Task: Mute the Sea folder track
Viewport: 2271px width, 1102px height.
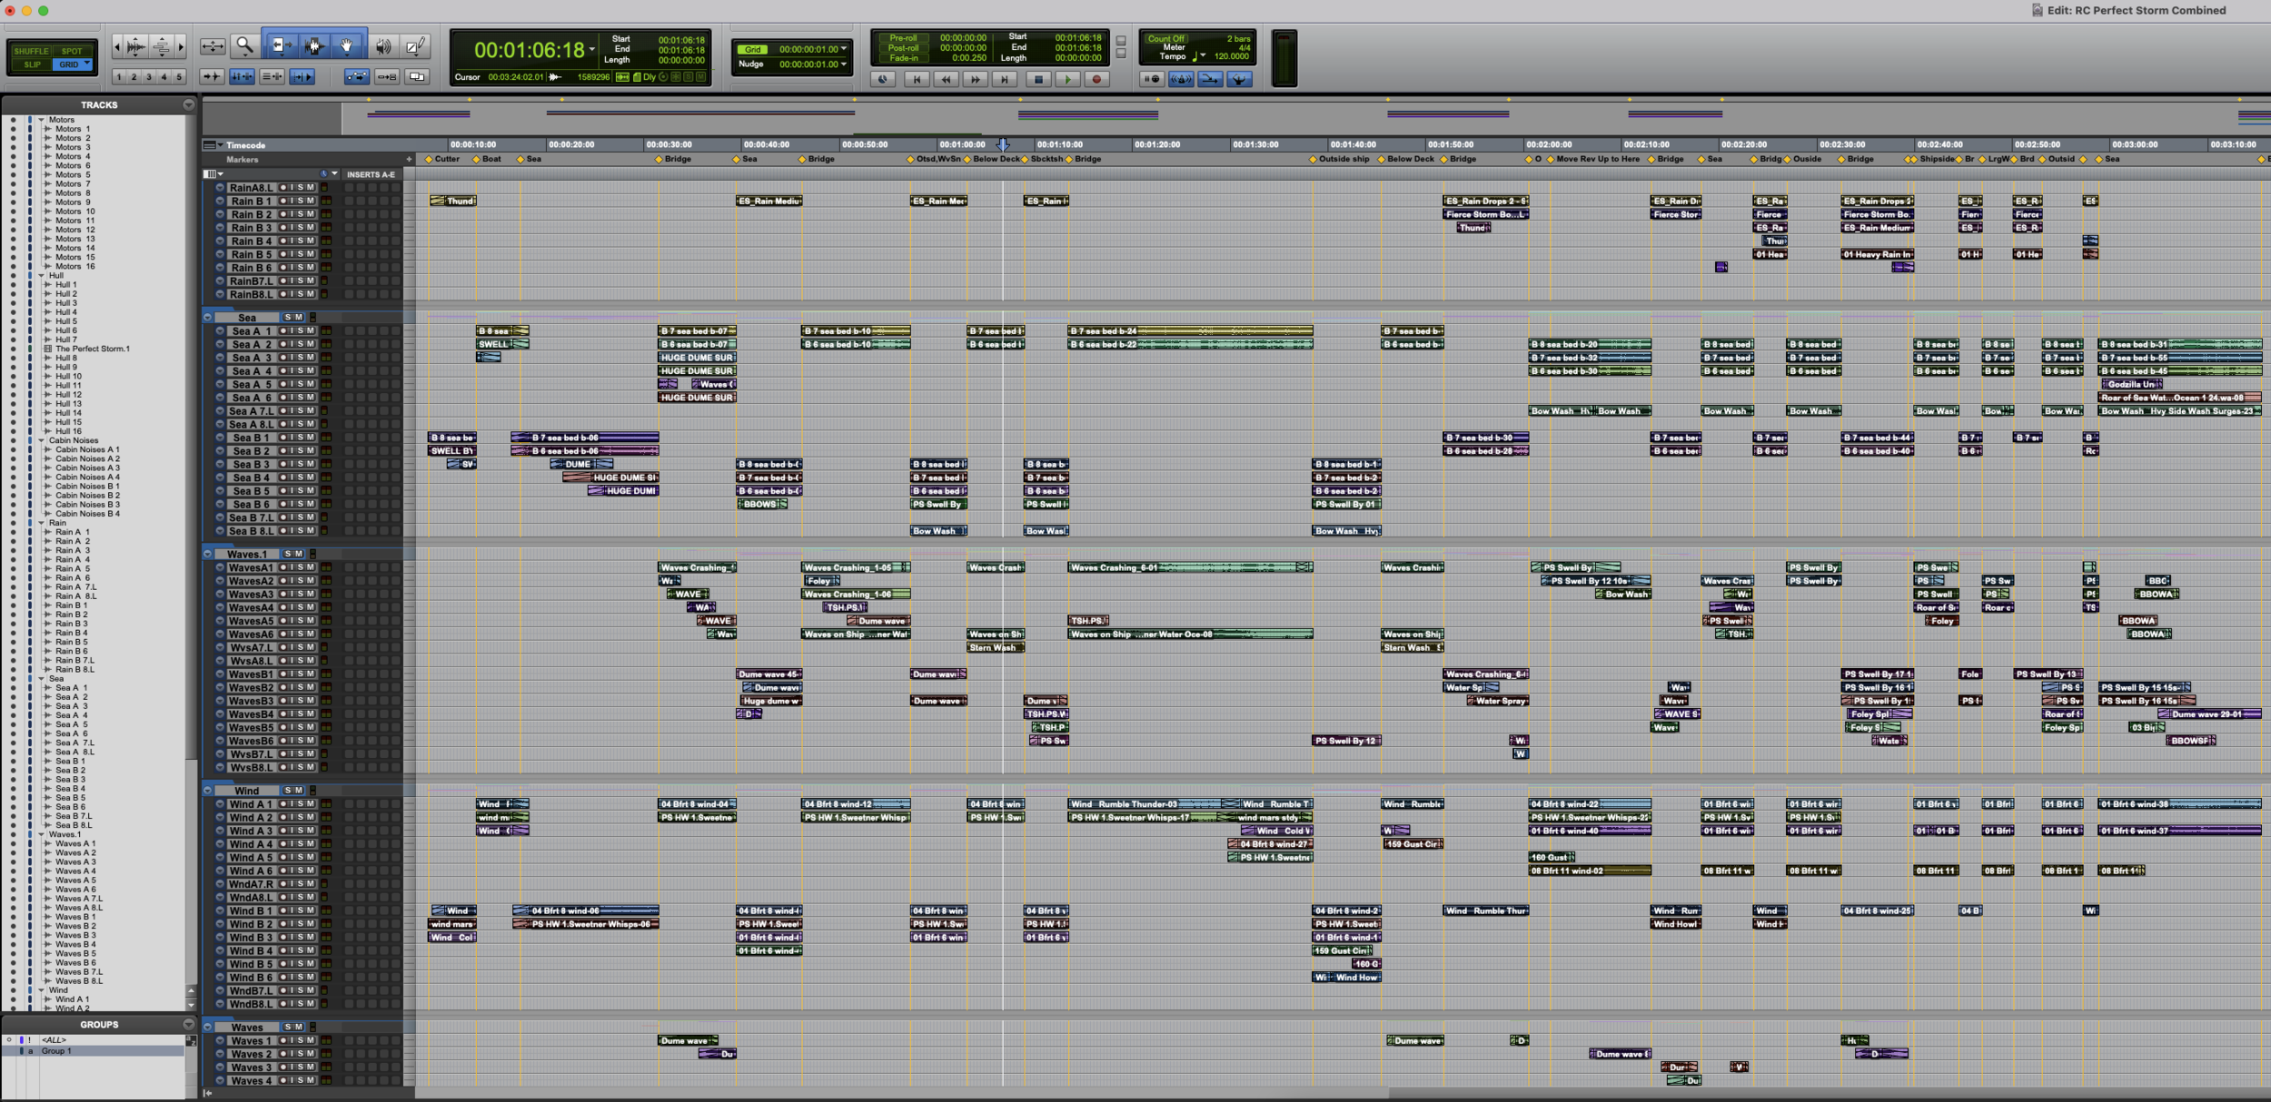Action: pos(298,318)
